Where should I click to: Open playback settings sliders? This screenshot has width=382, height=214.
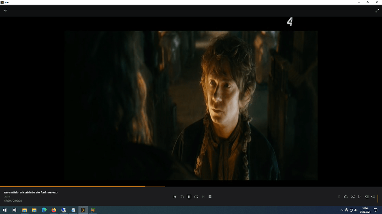(x=360, y=197)
